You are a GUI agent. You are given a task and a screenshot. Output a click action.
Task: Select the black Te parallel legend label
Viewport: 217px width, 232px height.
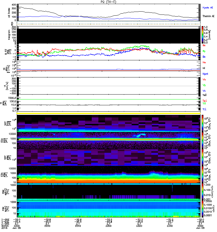204,95
